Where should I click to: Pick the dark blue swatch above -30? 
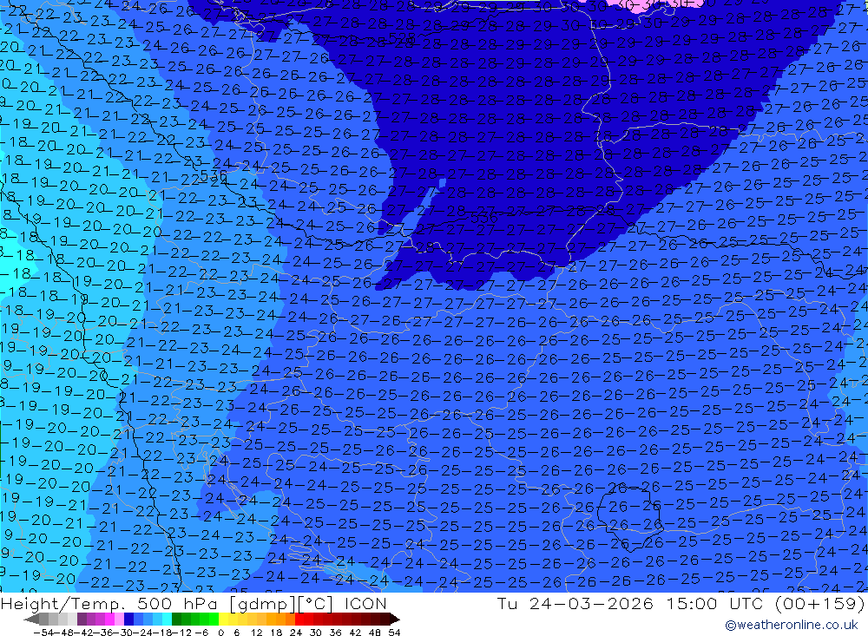tap(128, 620)
